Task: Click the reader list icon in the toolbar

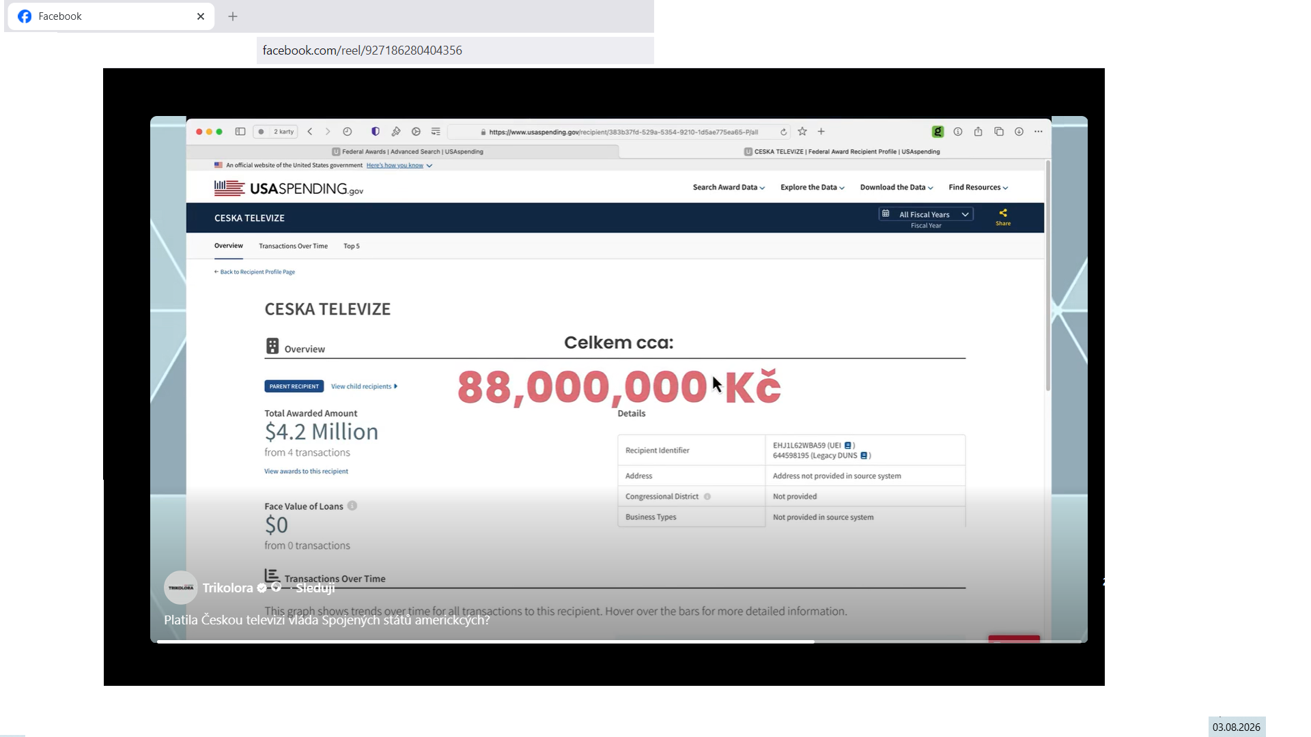Action: pyautogui.click(x=436, y=132)
